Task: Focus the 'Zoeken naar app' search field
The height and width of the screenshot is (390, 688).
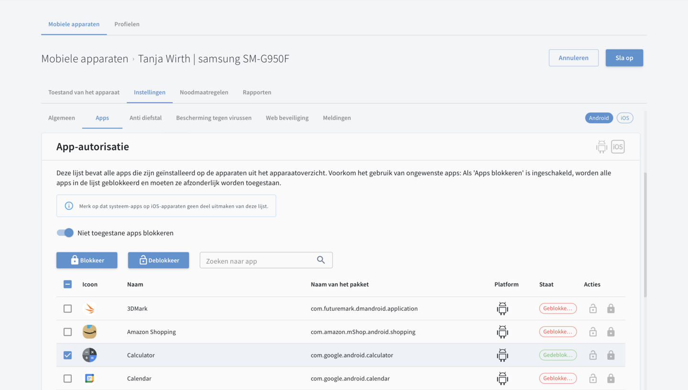Action: [258, 261]
